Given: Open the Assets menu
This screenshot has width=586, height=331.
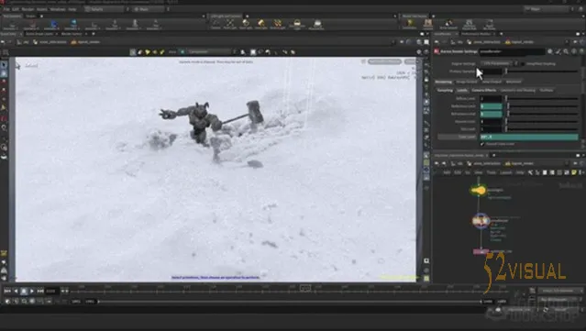Looking at the screenshot, I should pos(42,9).
